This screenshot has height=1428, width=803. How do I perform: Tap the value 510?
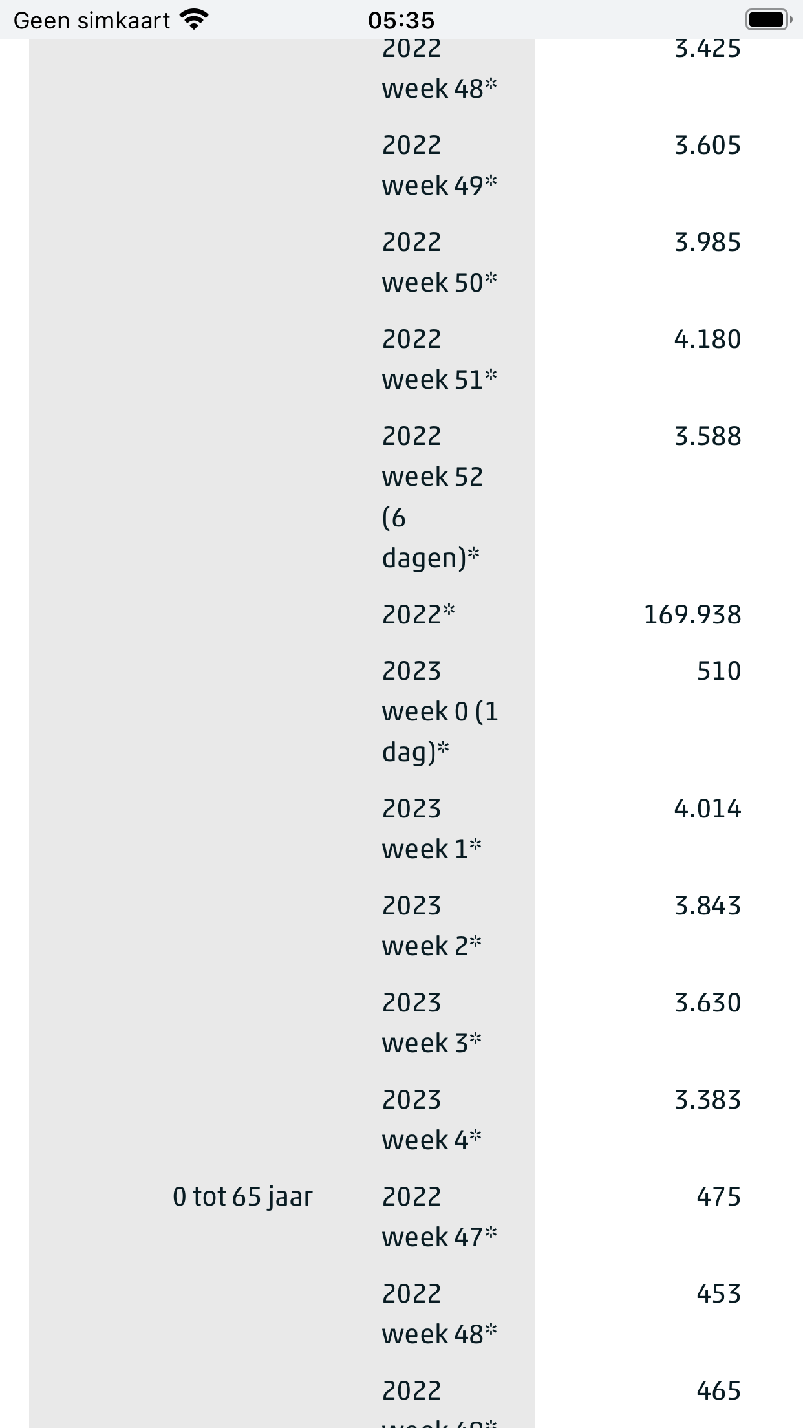point(719,671)
